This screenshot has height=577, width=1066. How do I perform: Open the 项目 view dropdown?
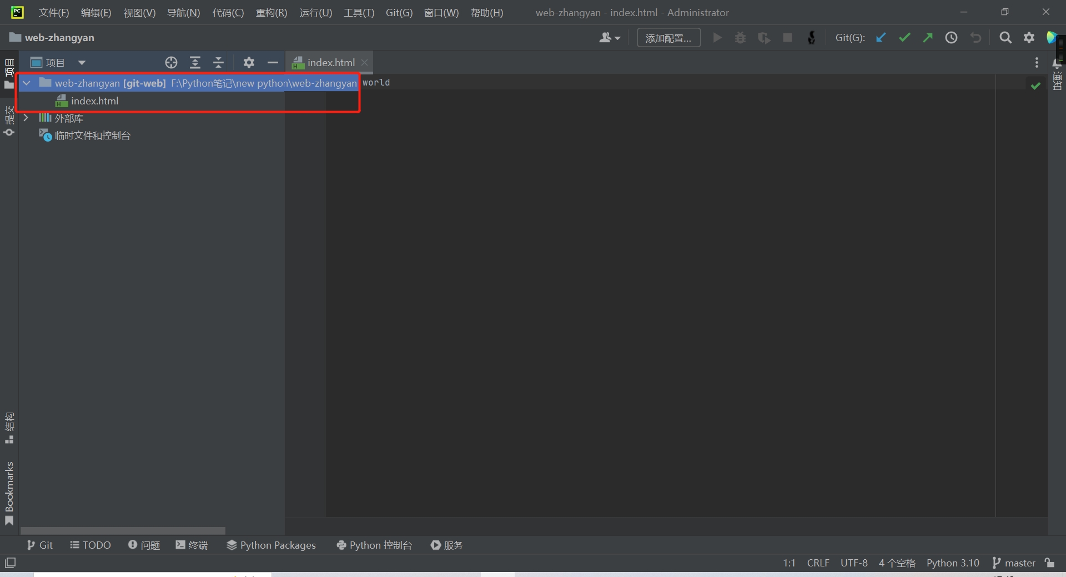[x=82, y=63]
